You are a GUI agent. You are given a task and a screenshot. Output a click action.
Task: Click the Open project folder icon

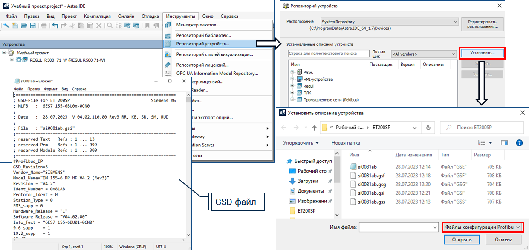24,26
